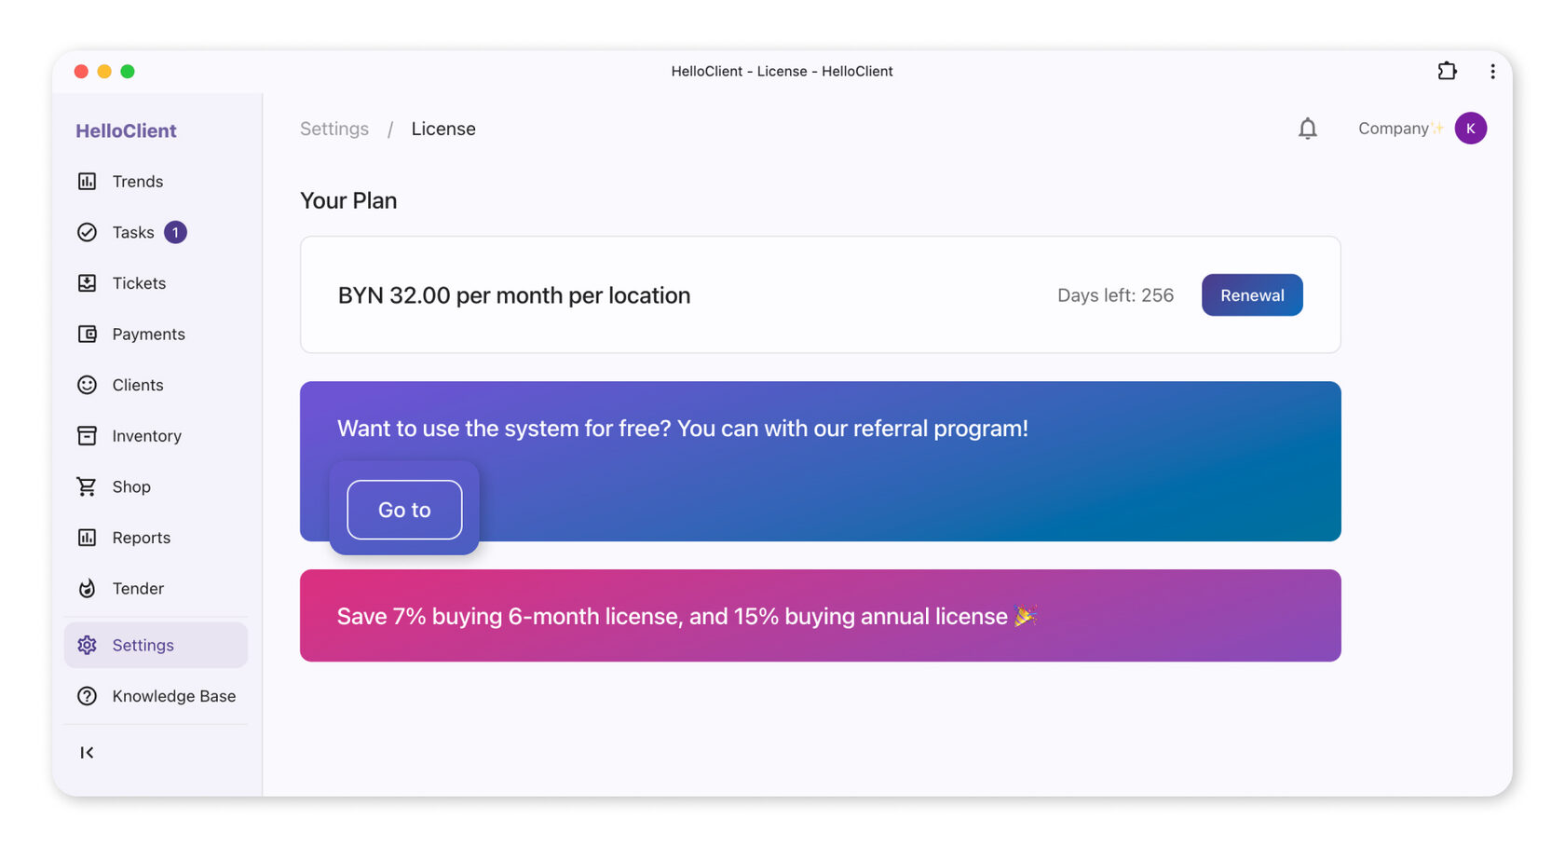The width and height of the screenshot is (1565, 847).
Task: Click the yellow minimize window button
Action: 104,71
